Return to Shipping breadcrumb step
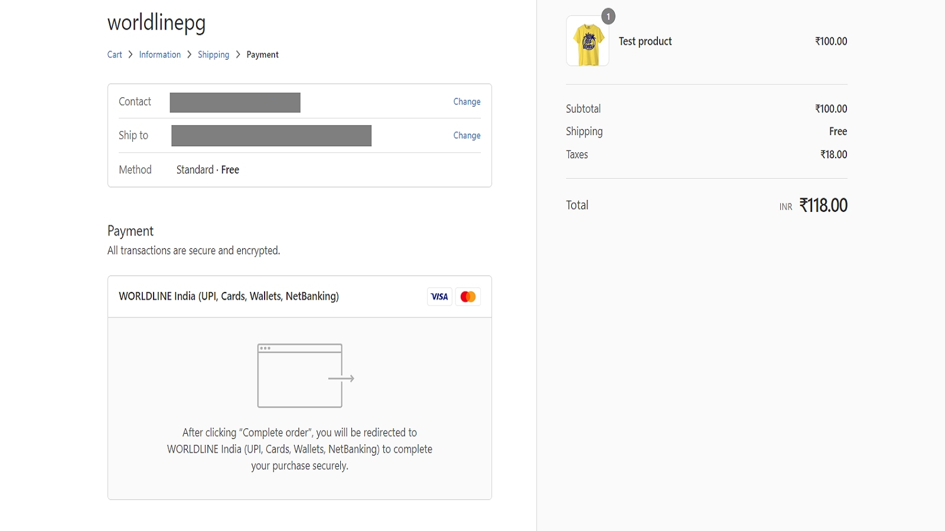This screenshot has width=945, height=531. tap(213, 55)
